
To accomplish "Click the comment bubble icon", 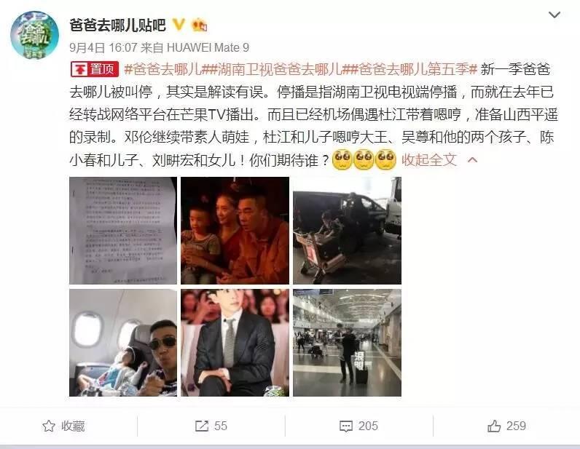I will [x=346, y=426].
